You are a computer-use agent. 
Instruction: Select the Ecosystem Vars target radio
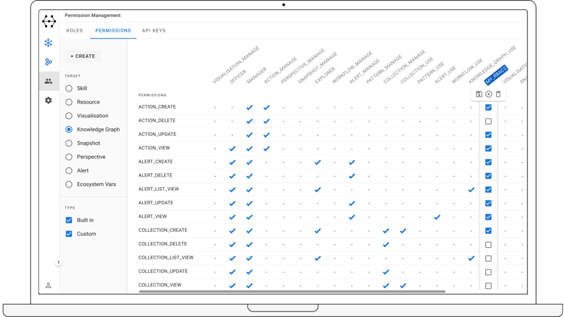point(69,184)
